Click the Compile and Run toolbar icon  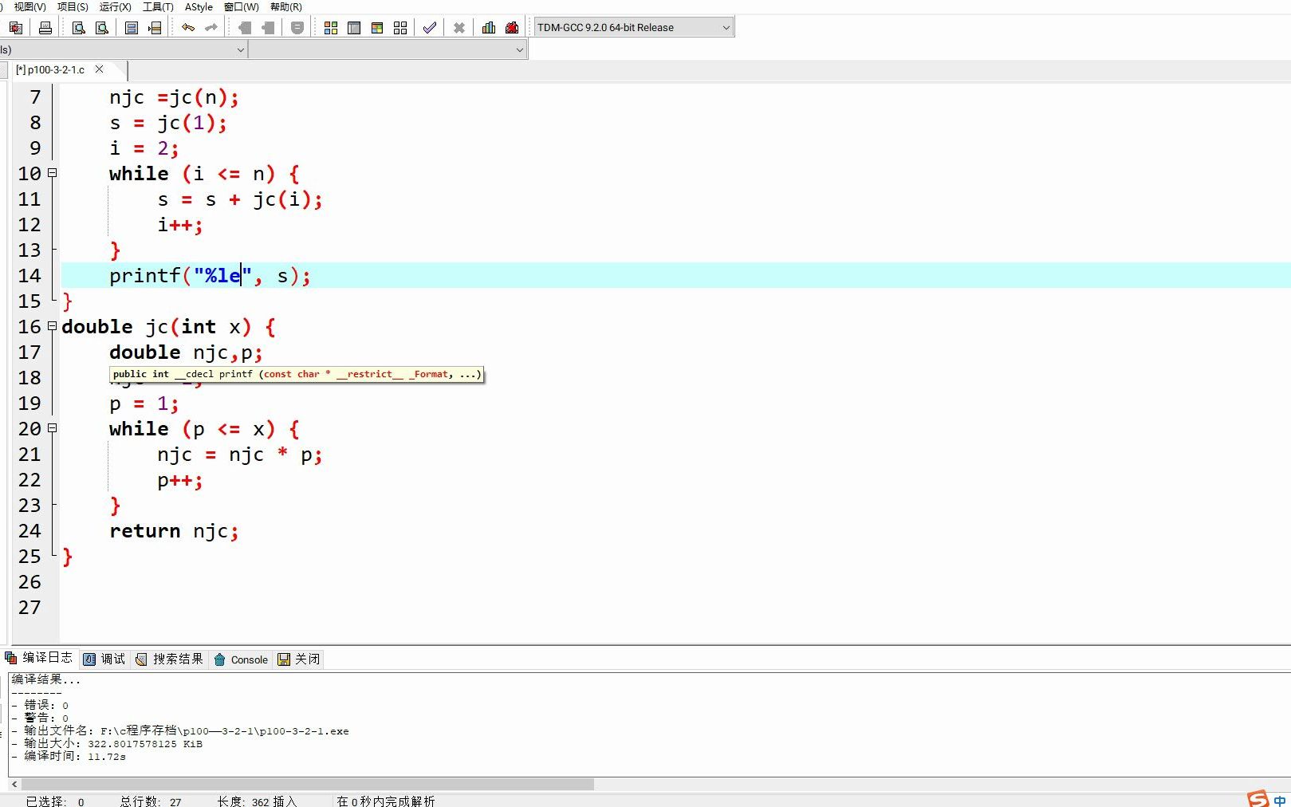[x=377, y=28]
